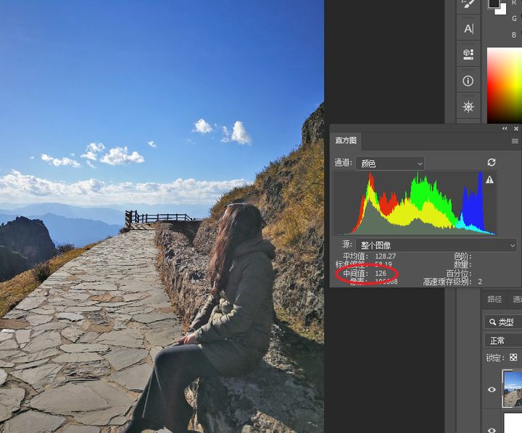
Task: Click inside the histogram graph
Action: [415, 203]
